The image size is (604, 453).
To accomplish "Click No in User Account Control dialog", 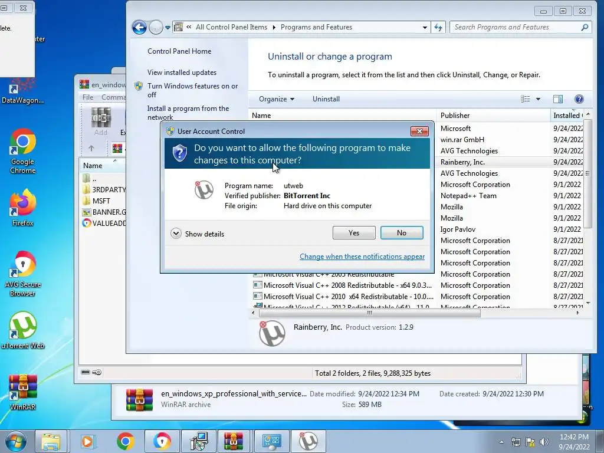I will (401, 232).
